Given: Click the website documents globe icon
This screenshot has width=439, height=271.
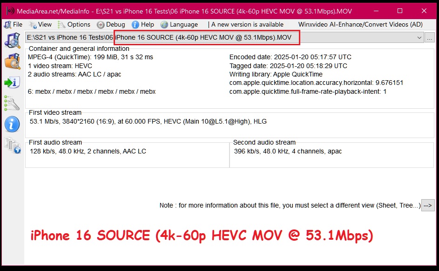Looking at the screenshot, I should point(13,146).
